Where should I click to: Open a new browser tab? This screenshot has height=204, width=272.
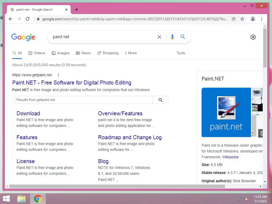(x=76, y=10)
